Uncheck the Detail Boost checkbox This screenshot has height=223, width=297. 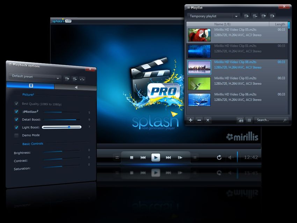(16, 119)
